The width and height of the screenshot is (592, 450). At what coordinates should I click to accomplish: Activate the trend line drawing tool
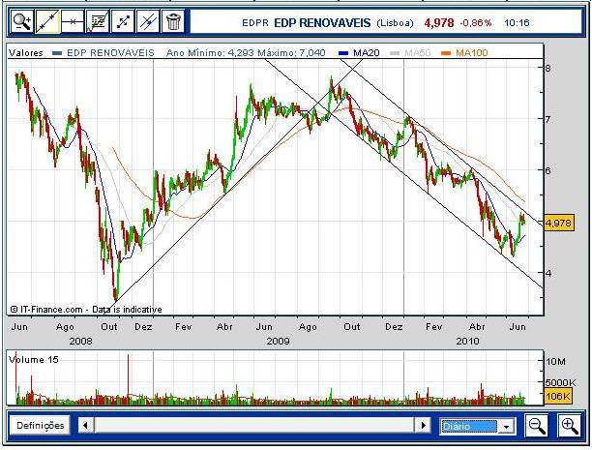(47, 22)
